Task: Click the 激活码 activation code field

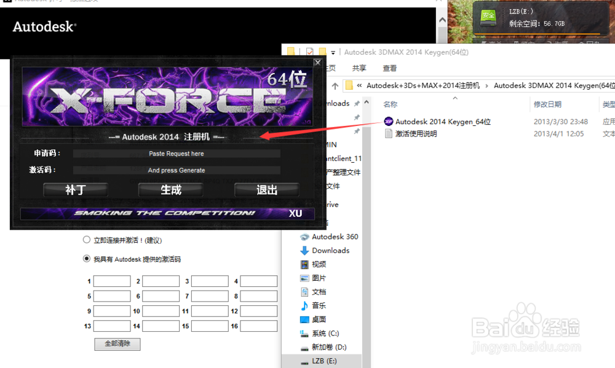Action: [x=177, y=170]
